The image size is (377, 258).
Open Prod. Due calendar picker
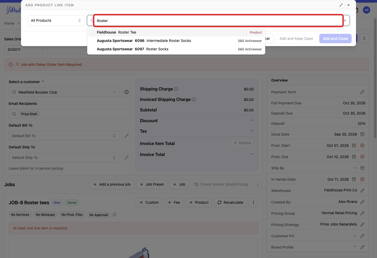pyautogui.click(x=354, y=157)
